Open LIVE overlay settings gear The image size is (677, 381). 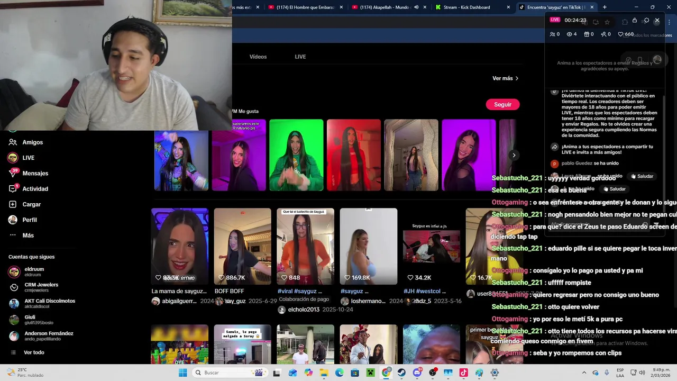coord(646,20)
